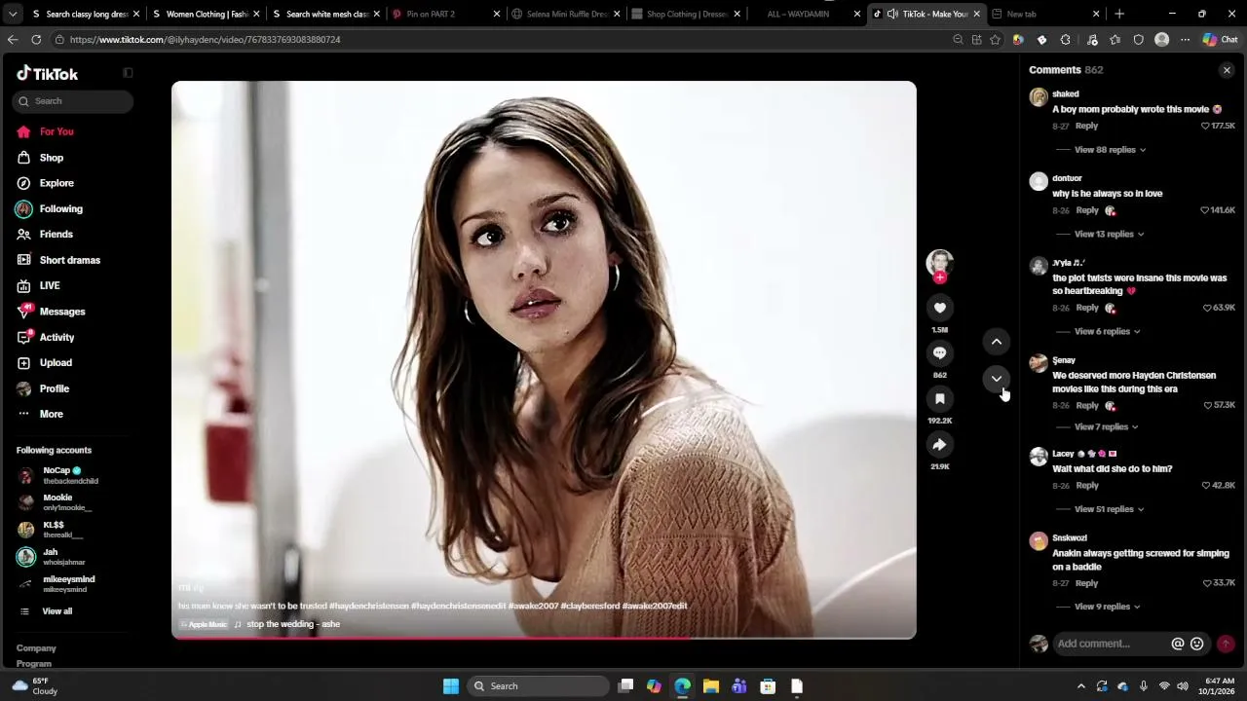The height and width of the screenshot is (701, 1247).
Task: Open Messages in sidebar
Action: coord(62,312)
